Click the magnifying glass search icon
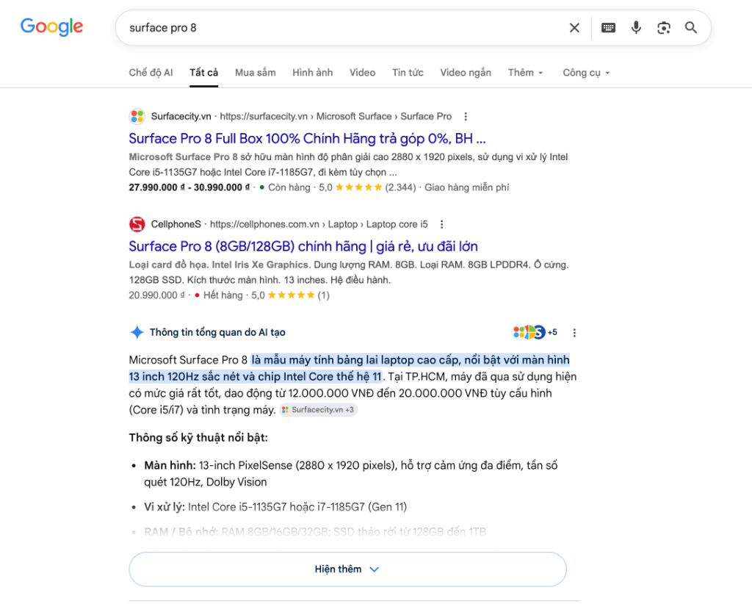Viewport: 752px width, 604px height. [691, 28]
